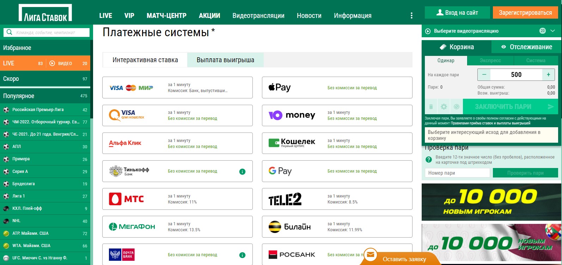The width and height of the screenshot is (562, 265).
Task: Open Новости menu item
Action: pos(309,15)
